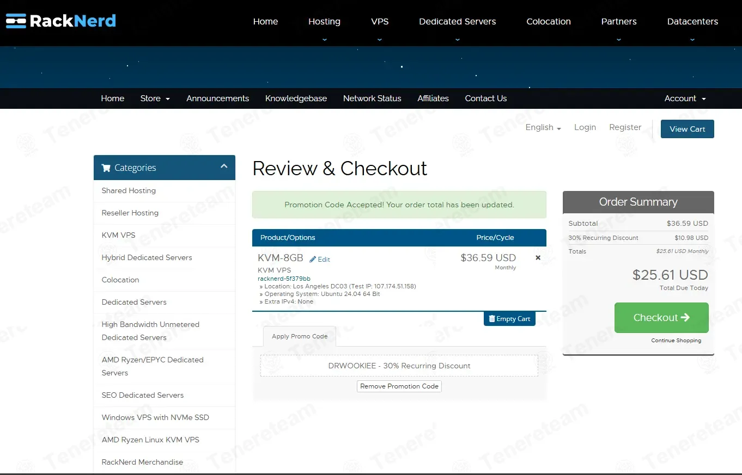Open High Bandwidth Unmetered Dedicated Servers category
Image resolution: width=742 pixels, height=475 pixels.
tap(165, 331)
